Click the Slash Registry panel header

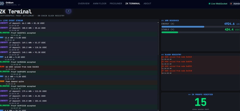coord(171,55)
